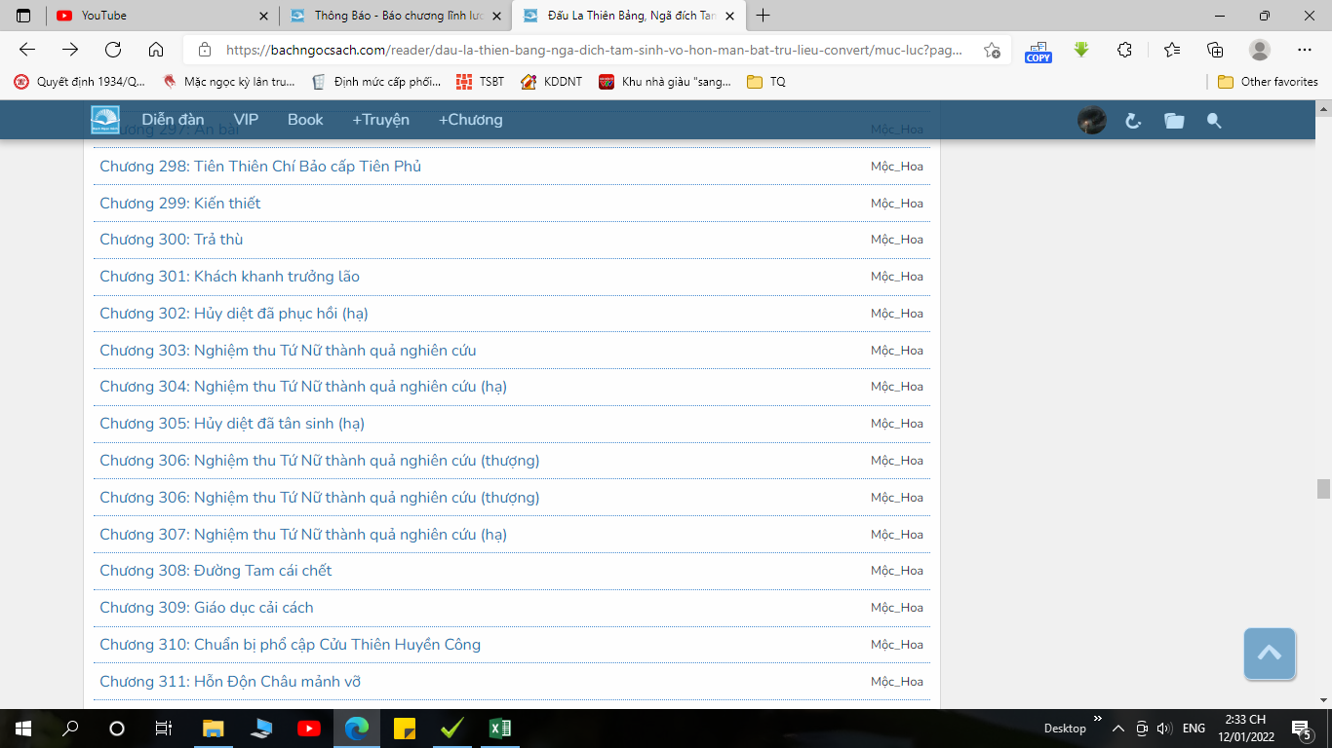The height and width of the screenshot is (748, 1332).
Task: Open Chương 300: Trả thù
Action: (x=172, y=240)
